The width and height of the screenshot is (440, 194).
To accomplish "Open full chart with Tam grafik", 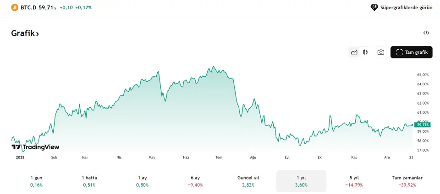I will pyautogui.click(x=411, y=52).
